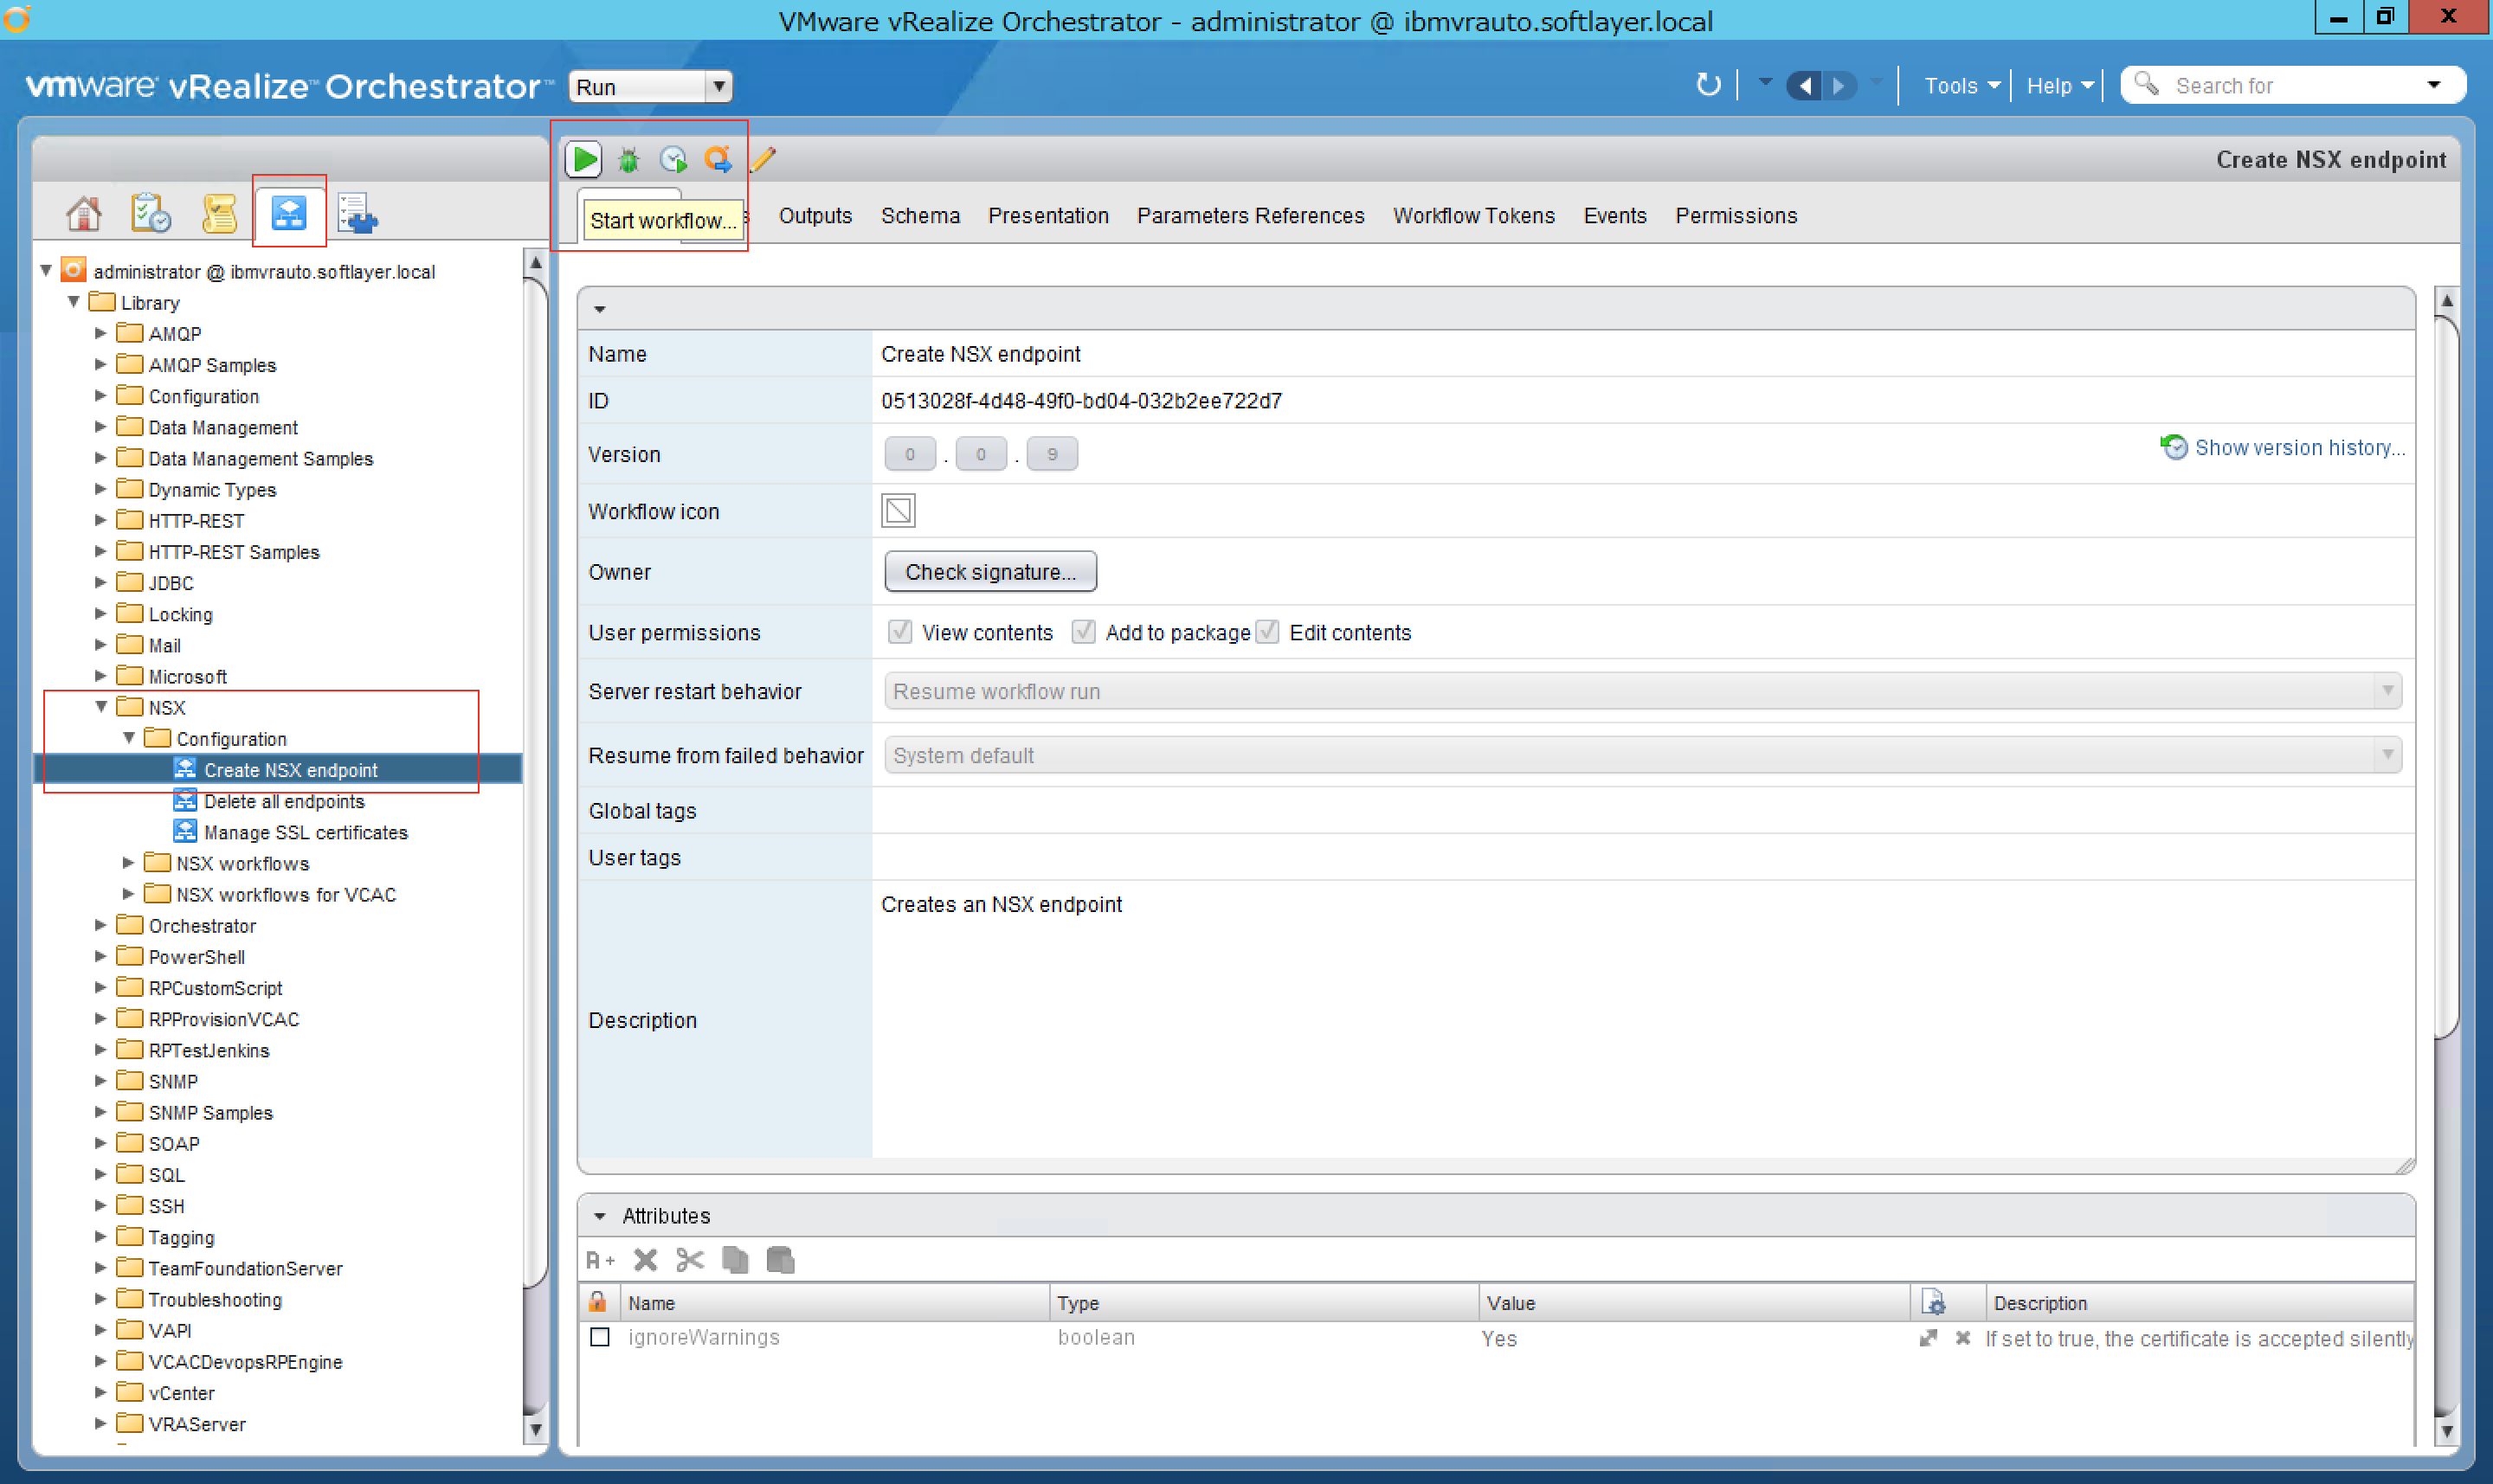Check the ignoreWarnings attribute lock checkbox
Image resolution: width=2493 pixels, height=1484 pixels.
(599, 1338)
